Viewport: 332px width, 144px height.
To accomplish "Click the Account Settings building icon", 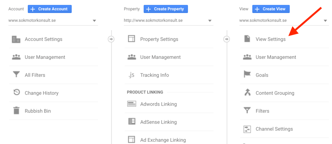I will point(16,39).
